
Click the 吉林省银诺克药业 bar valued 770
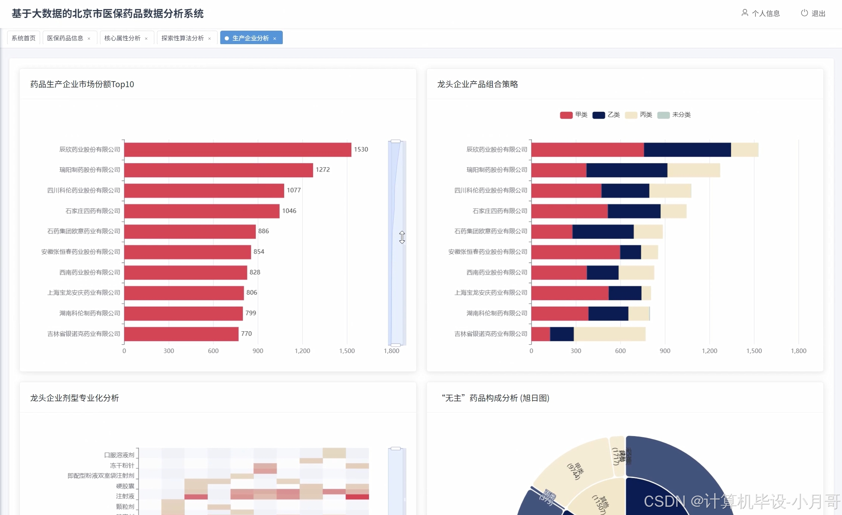(181, 334)
